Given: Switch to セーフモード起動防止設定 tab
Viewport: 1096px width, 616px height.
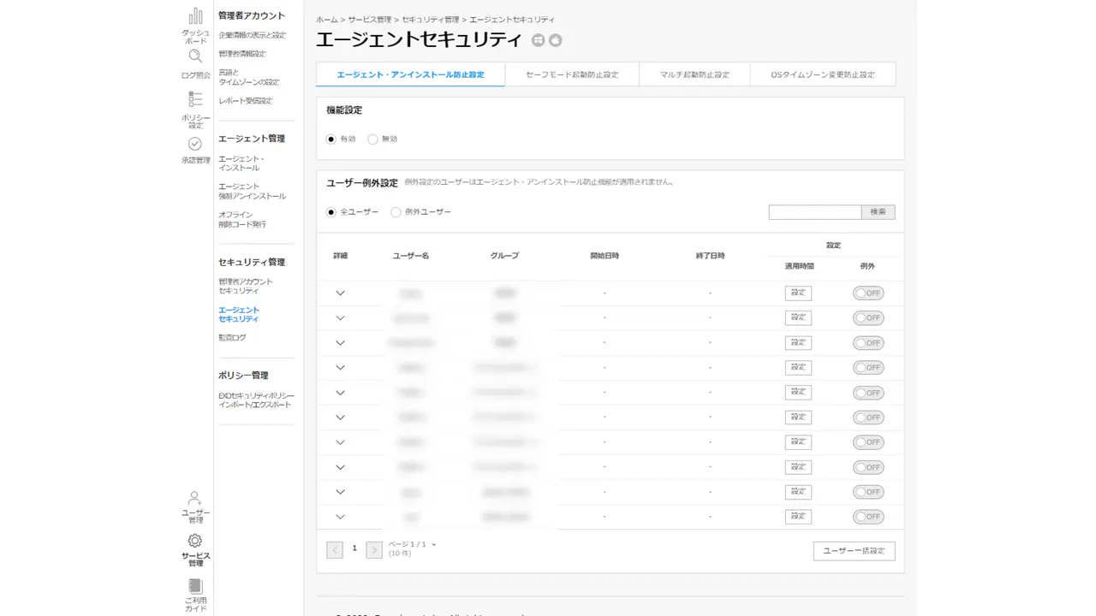Looking at the screenshot, I should [572, 74].
